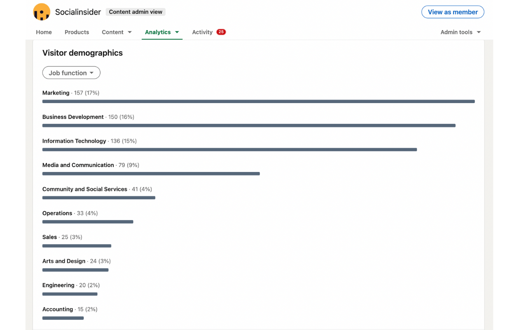The width and height of the screenshot is (519, 330).
Task: Click the Visitor demographics heading
Action: (82, 53)
